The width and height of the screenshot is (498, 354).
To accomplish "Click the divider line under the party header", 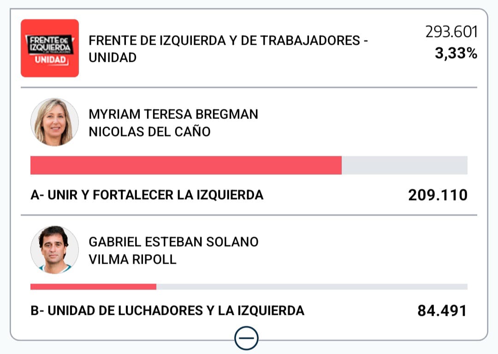I will (249, 87).
